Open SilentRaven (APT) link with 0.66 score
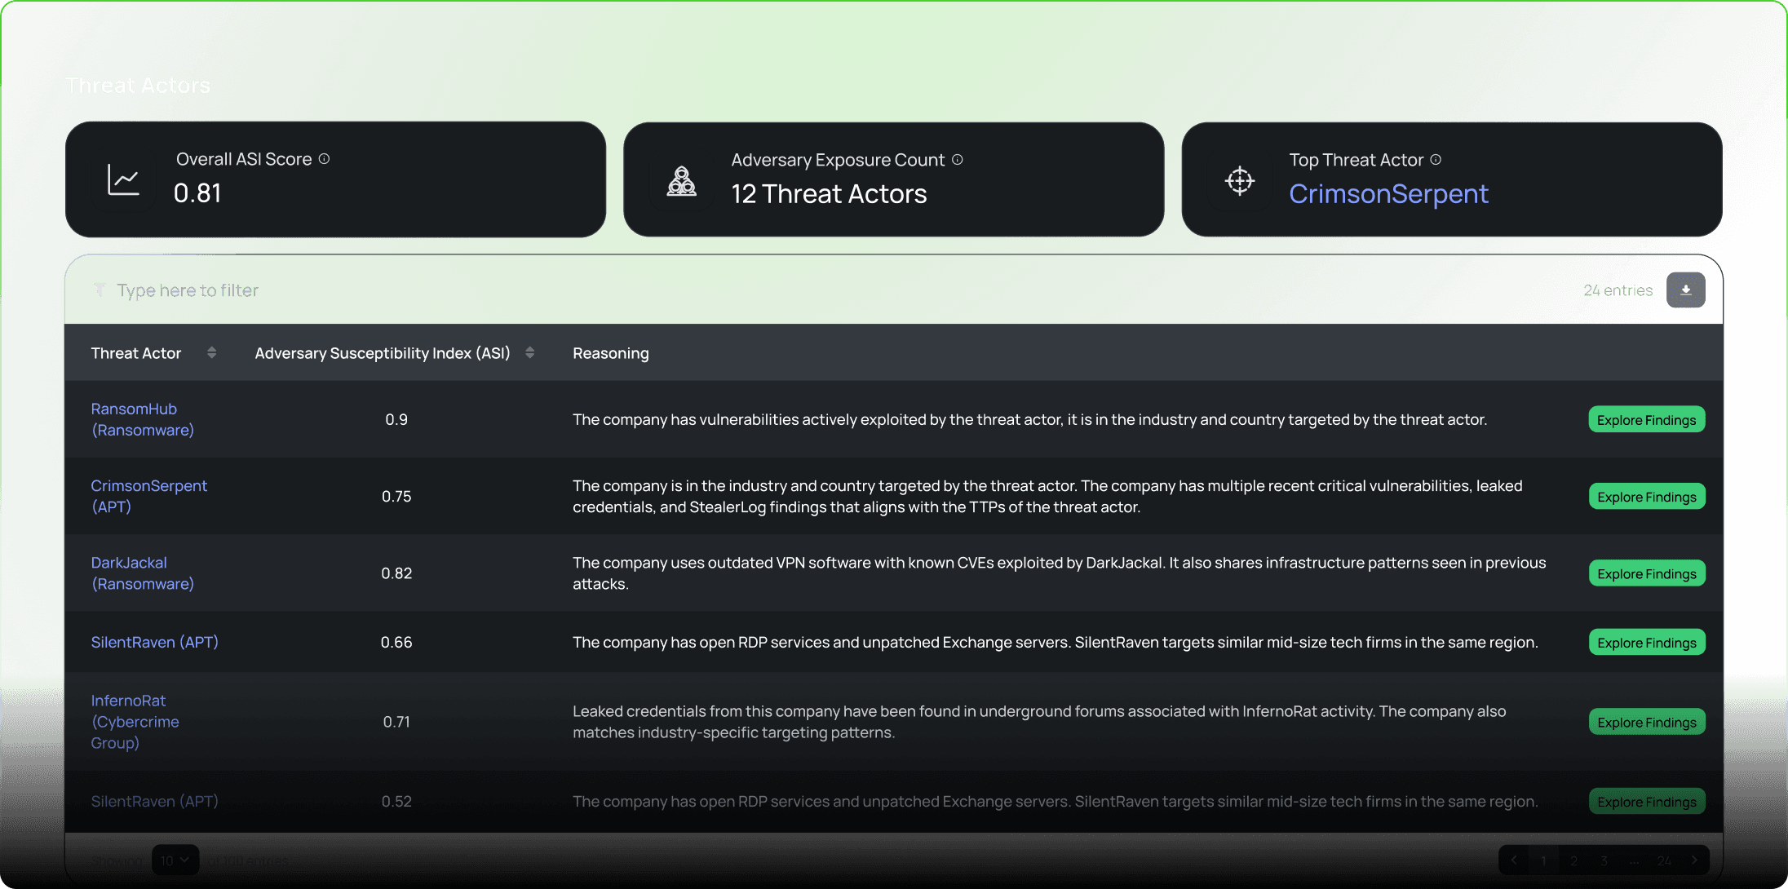Screen dimensions: 1788x889 coord(154,642)
